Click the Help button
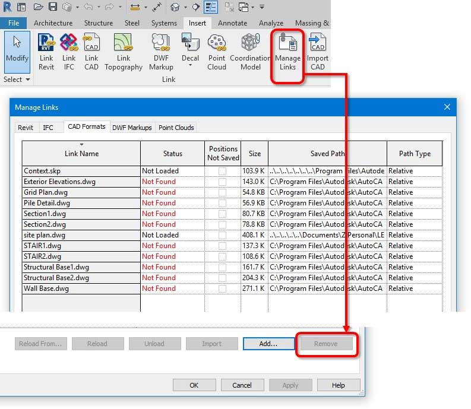This screenshot has width=471, height=409. pos(338,385)
